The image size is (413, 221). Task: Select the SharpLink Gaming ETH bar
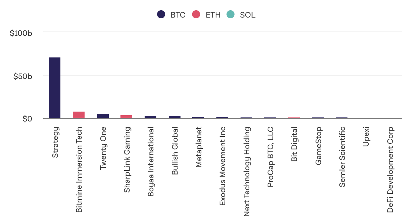point(126,117)
